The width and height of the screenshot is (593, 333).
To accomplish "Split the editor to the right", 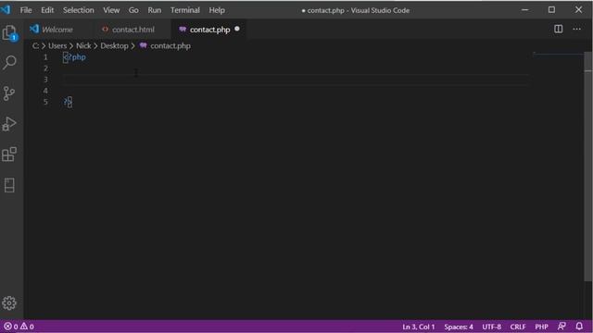I will (558, 29).
